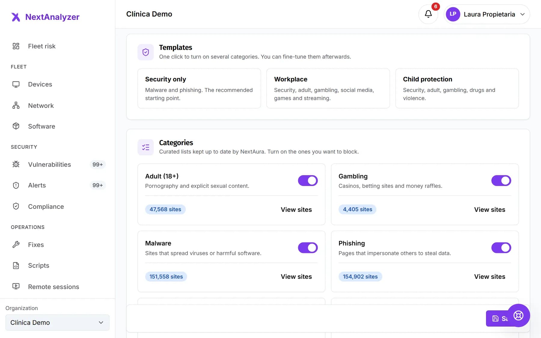Open the help lifebuoy floating button
The image size is (541, 338).
point(518,315)
